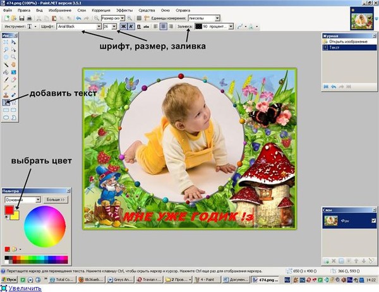
Task: Open the Arial Black font dropdown
Action: pos(99,27)
